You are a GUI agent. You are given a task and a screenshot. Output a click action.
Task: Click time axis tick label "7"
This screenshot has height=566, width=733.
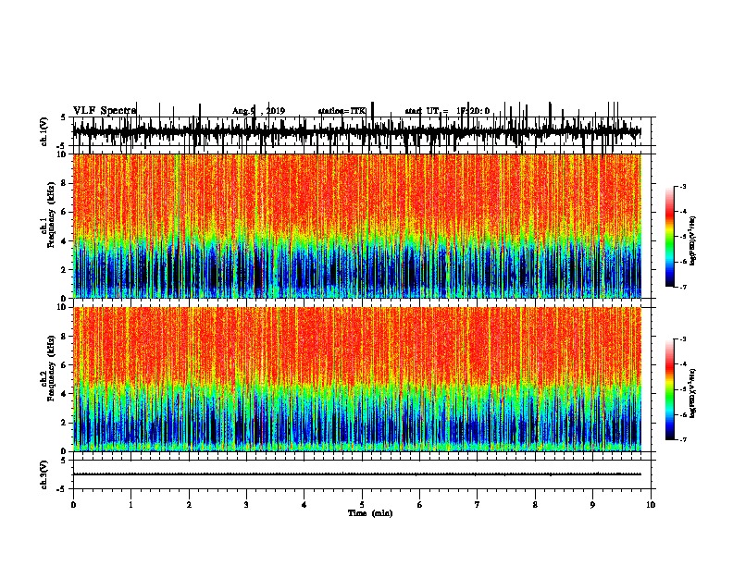point(478,505)
